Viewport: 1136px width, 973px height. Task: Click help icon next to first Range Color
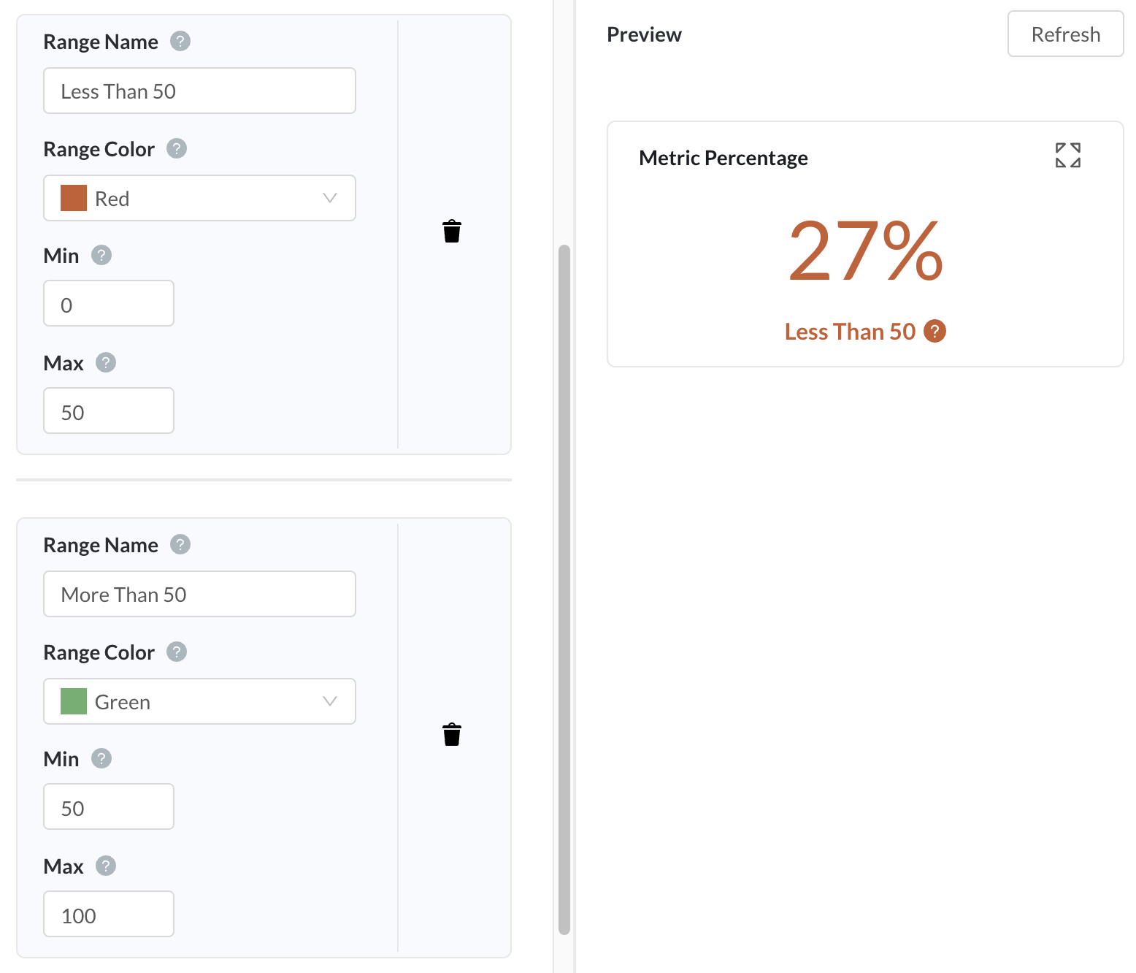(177, 148)
